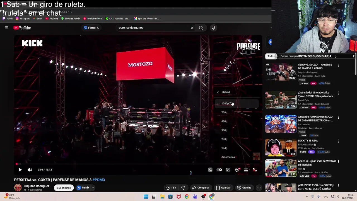
Task: Open LUCKITY IS REAL video thumbnail
Action: (281, 148)
